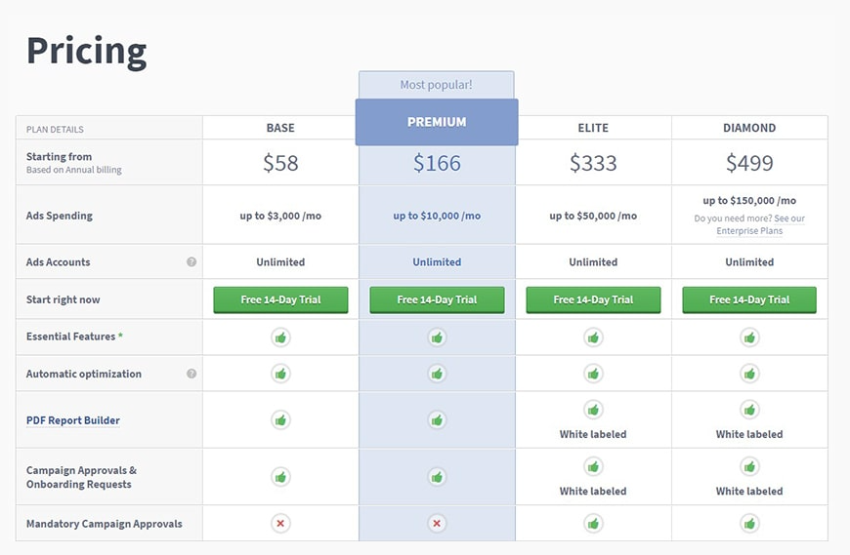Click Premium plan Mandatory Approvals red X icon
The width and height of the screenshot is (850, 555).
tap(437, 523)
